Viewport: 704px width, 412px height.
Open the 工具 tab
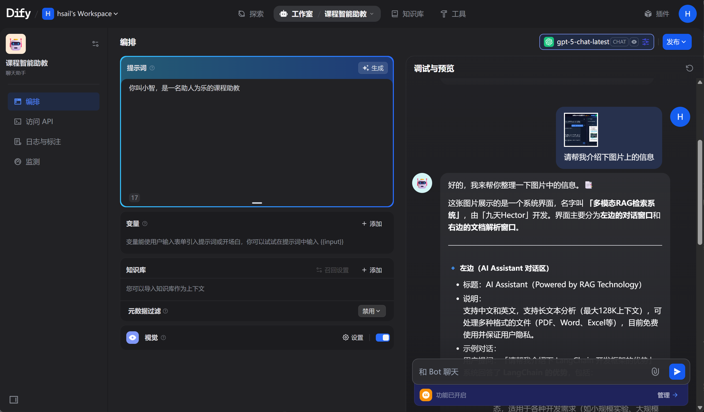[453, 14]
